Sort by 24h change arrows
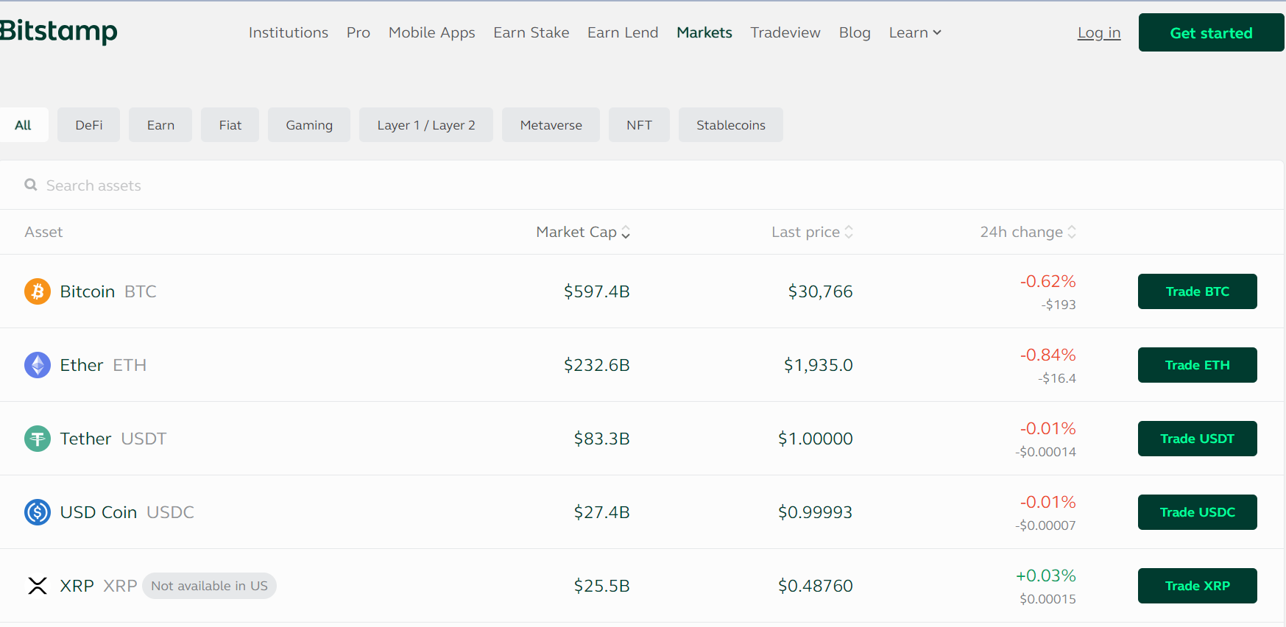 click(1072, 232)
